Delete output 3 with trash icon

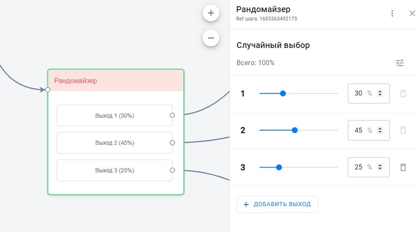pyautogui.click(x=403, y=167)
